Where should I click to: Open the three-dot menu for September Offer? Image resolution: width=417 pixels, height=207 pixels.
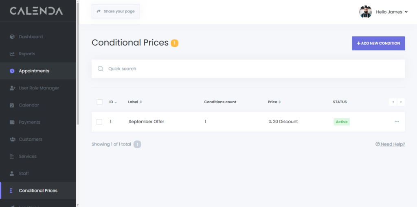(397, 122)
